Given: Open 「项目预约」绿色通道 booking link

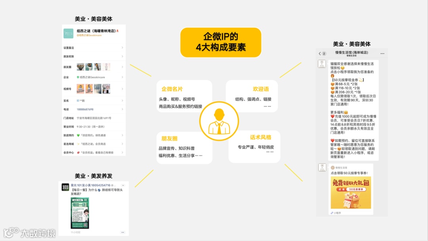Looking at the screenshot, I should coord(93,135).
